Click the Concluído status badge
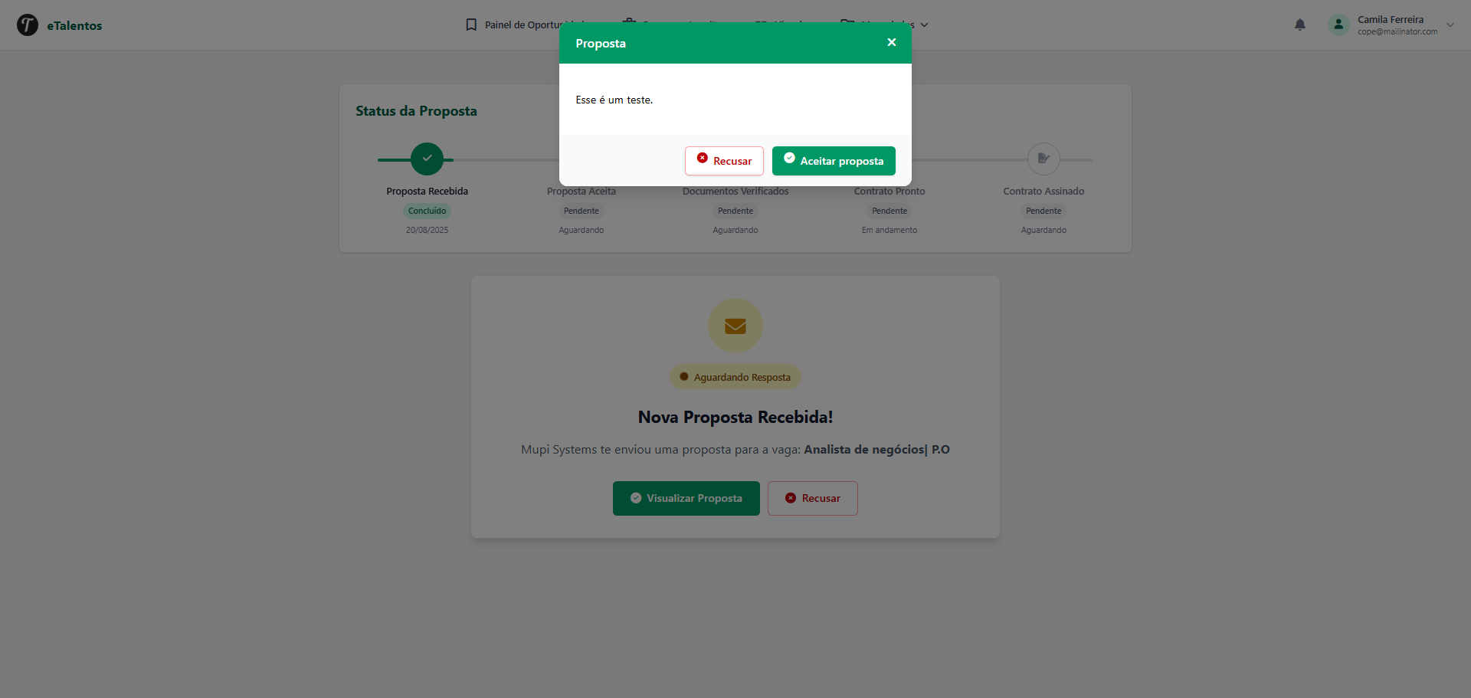The width and height of the screenshot is (1471, 698). point(427,211)
